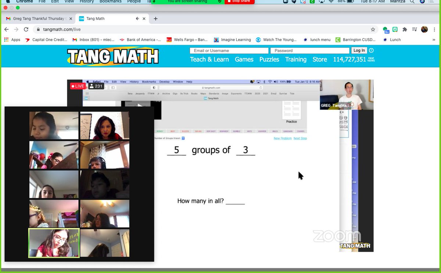Screen dimensions: 441x273
Task: Focus the Email or Username field
Action: pyautogui.click(x=229, y=51)
